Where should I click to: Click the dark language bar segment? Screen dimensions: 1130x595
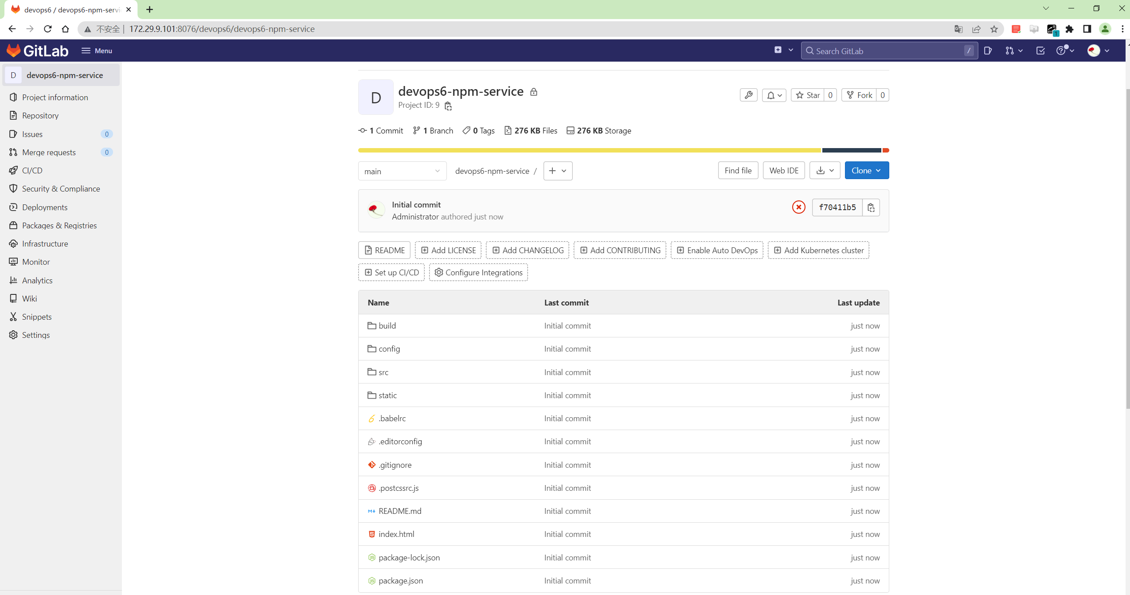[852, 150]
